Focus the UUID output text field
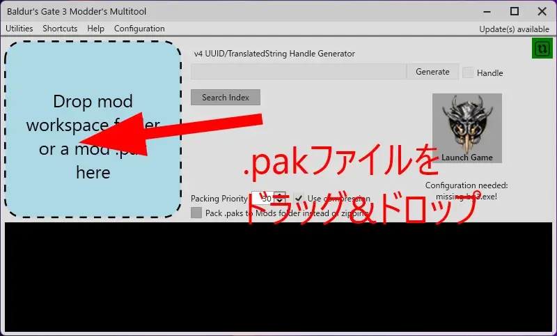The image size is (557, 336). [x=299, y=72]
